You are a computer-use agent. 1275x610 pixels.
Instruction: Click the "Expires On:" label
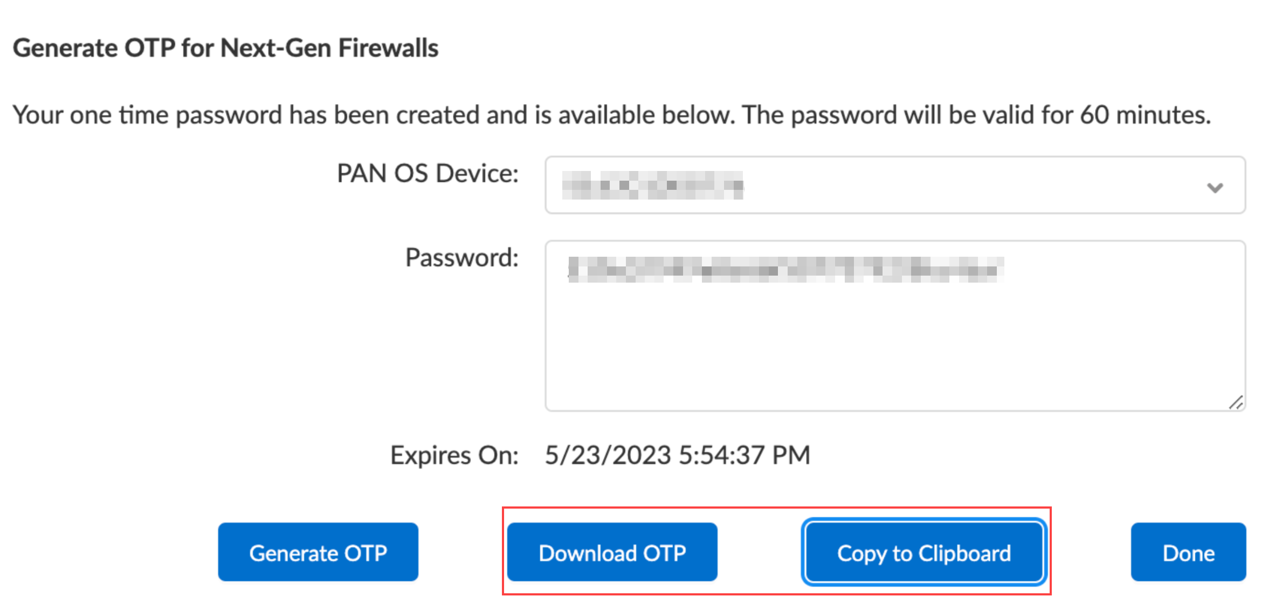click(x=454, y=456)
